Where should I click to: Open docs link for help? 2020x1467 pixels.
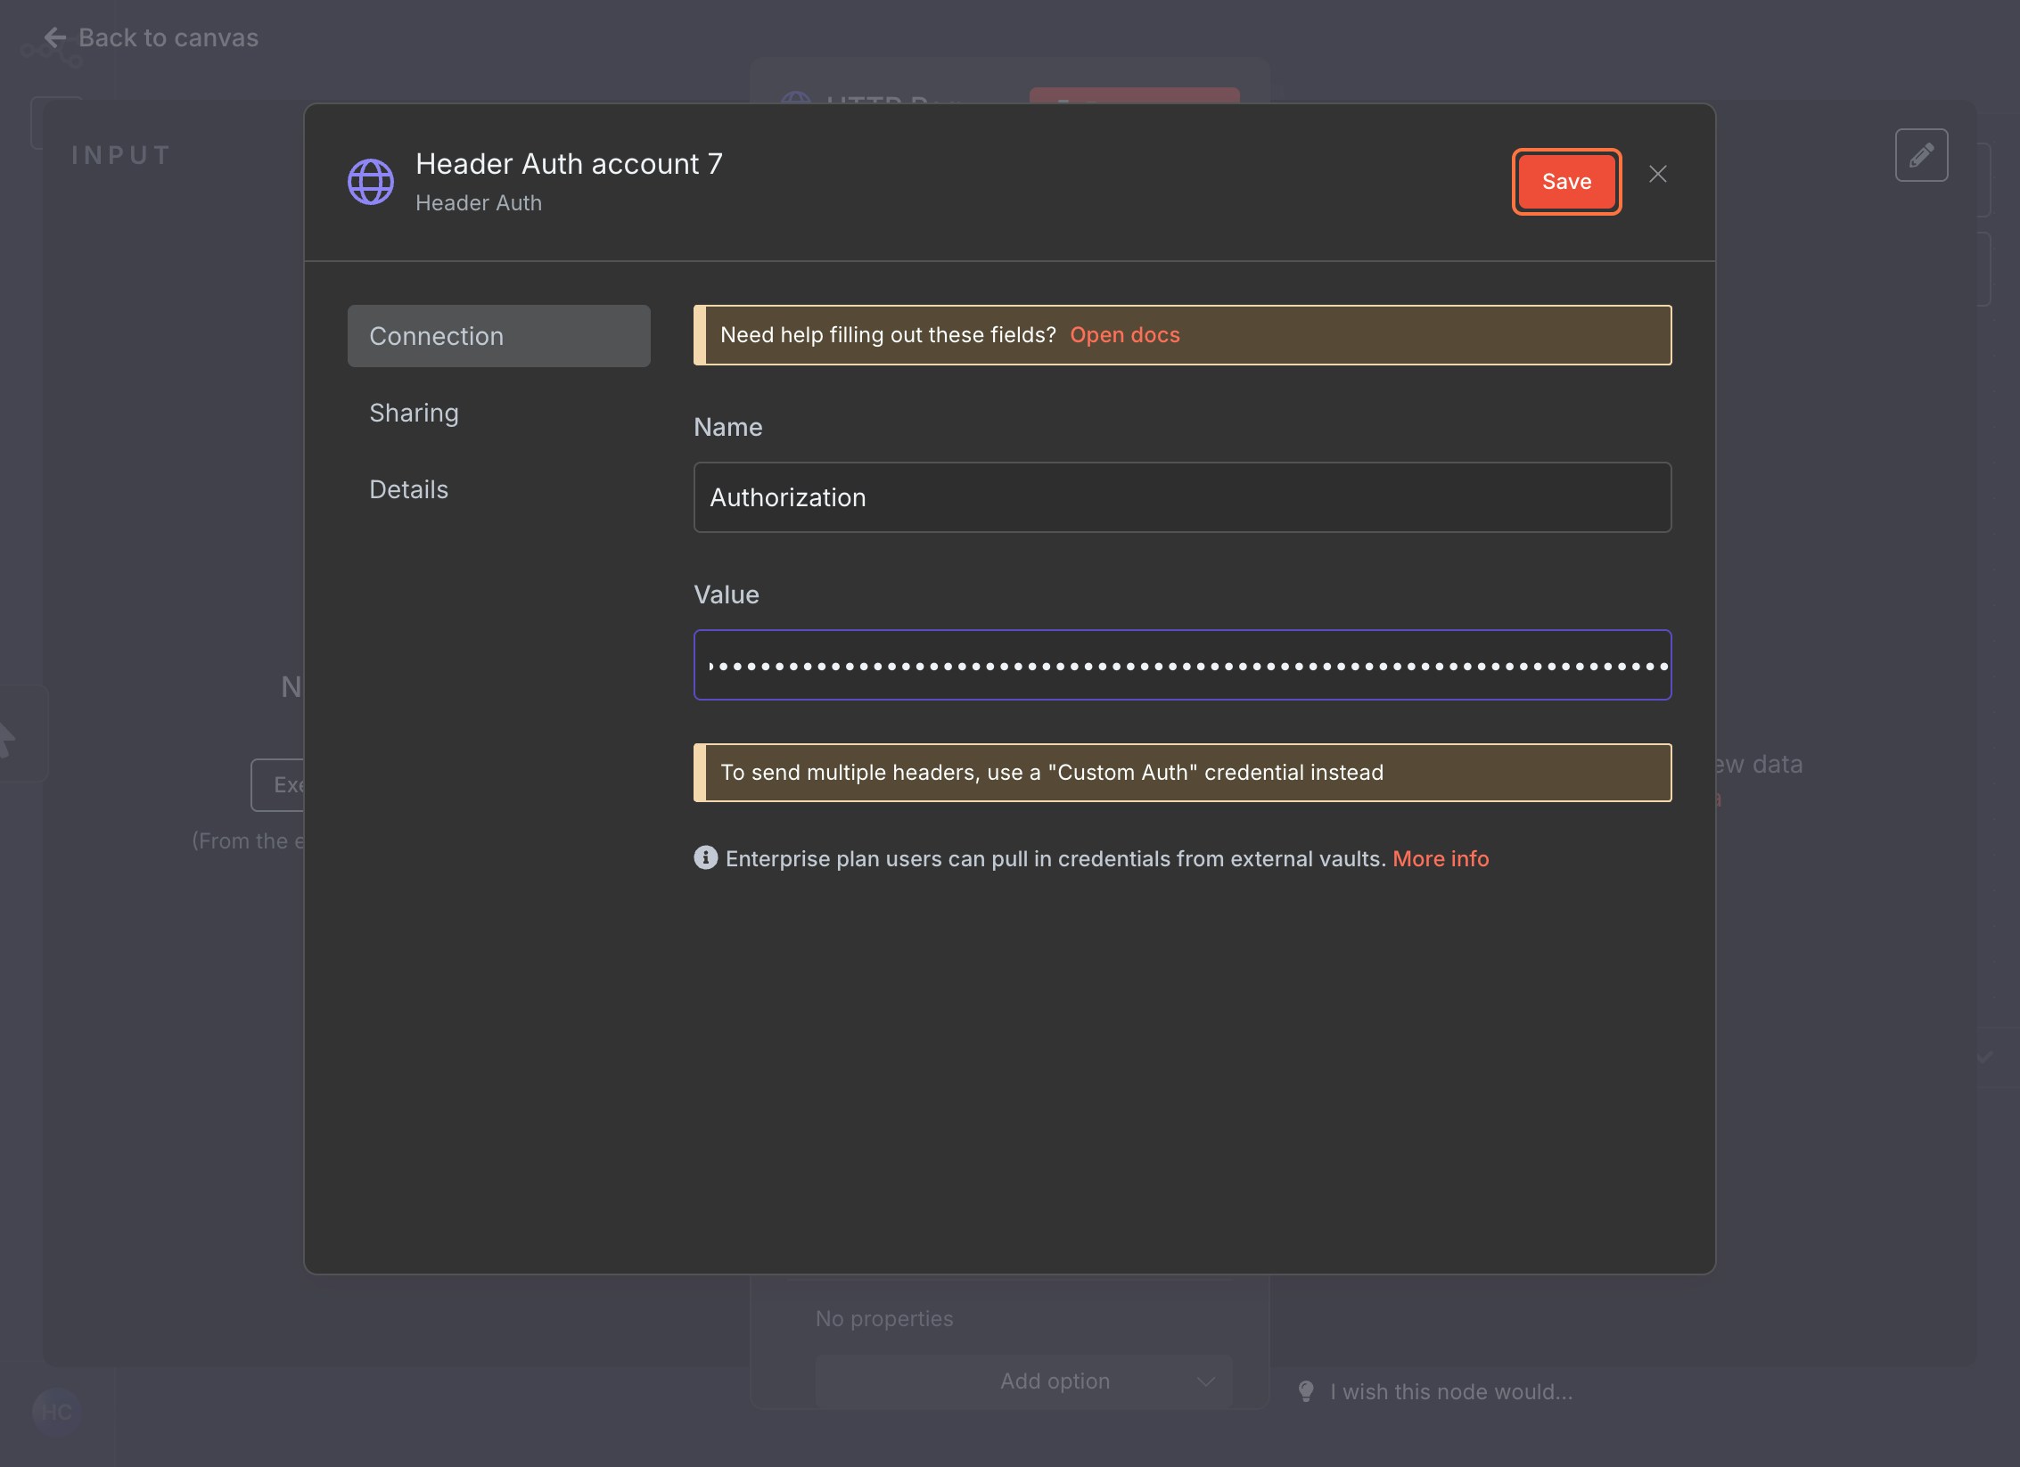[x=1124, y=335]
